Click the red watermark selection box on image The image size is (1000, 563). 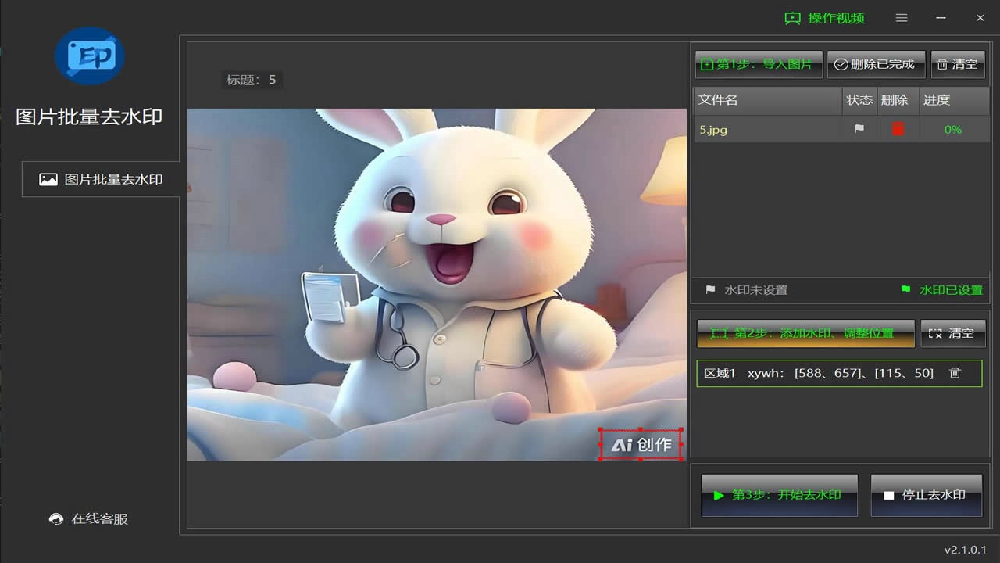coord(641,444)
